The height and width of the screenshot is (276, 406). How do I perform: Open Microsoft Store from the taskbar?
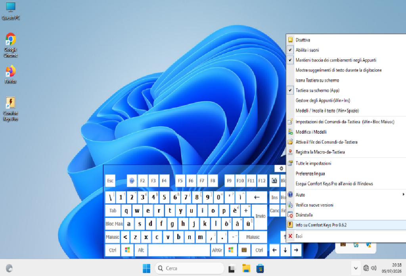coord(260,269)
